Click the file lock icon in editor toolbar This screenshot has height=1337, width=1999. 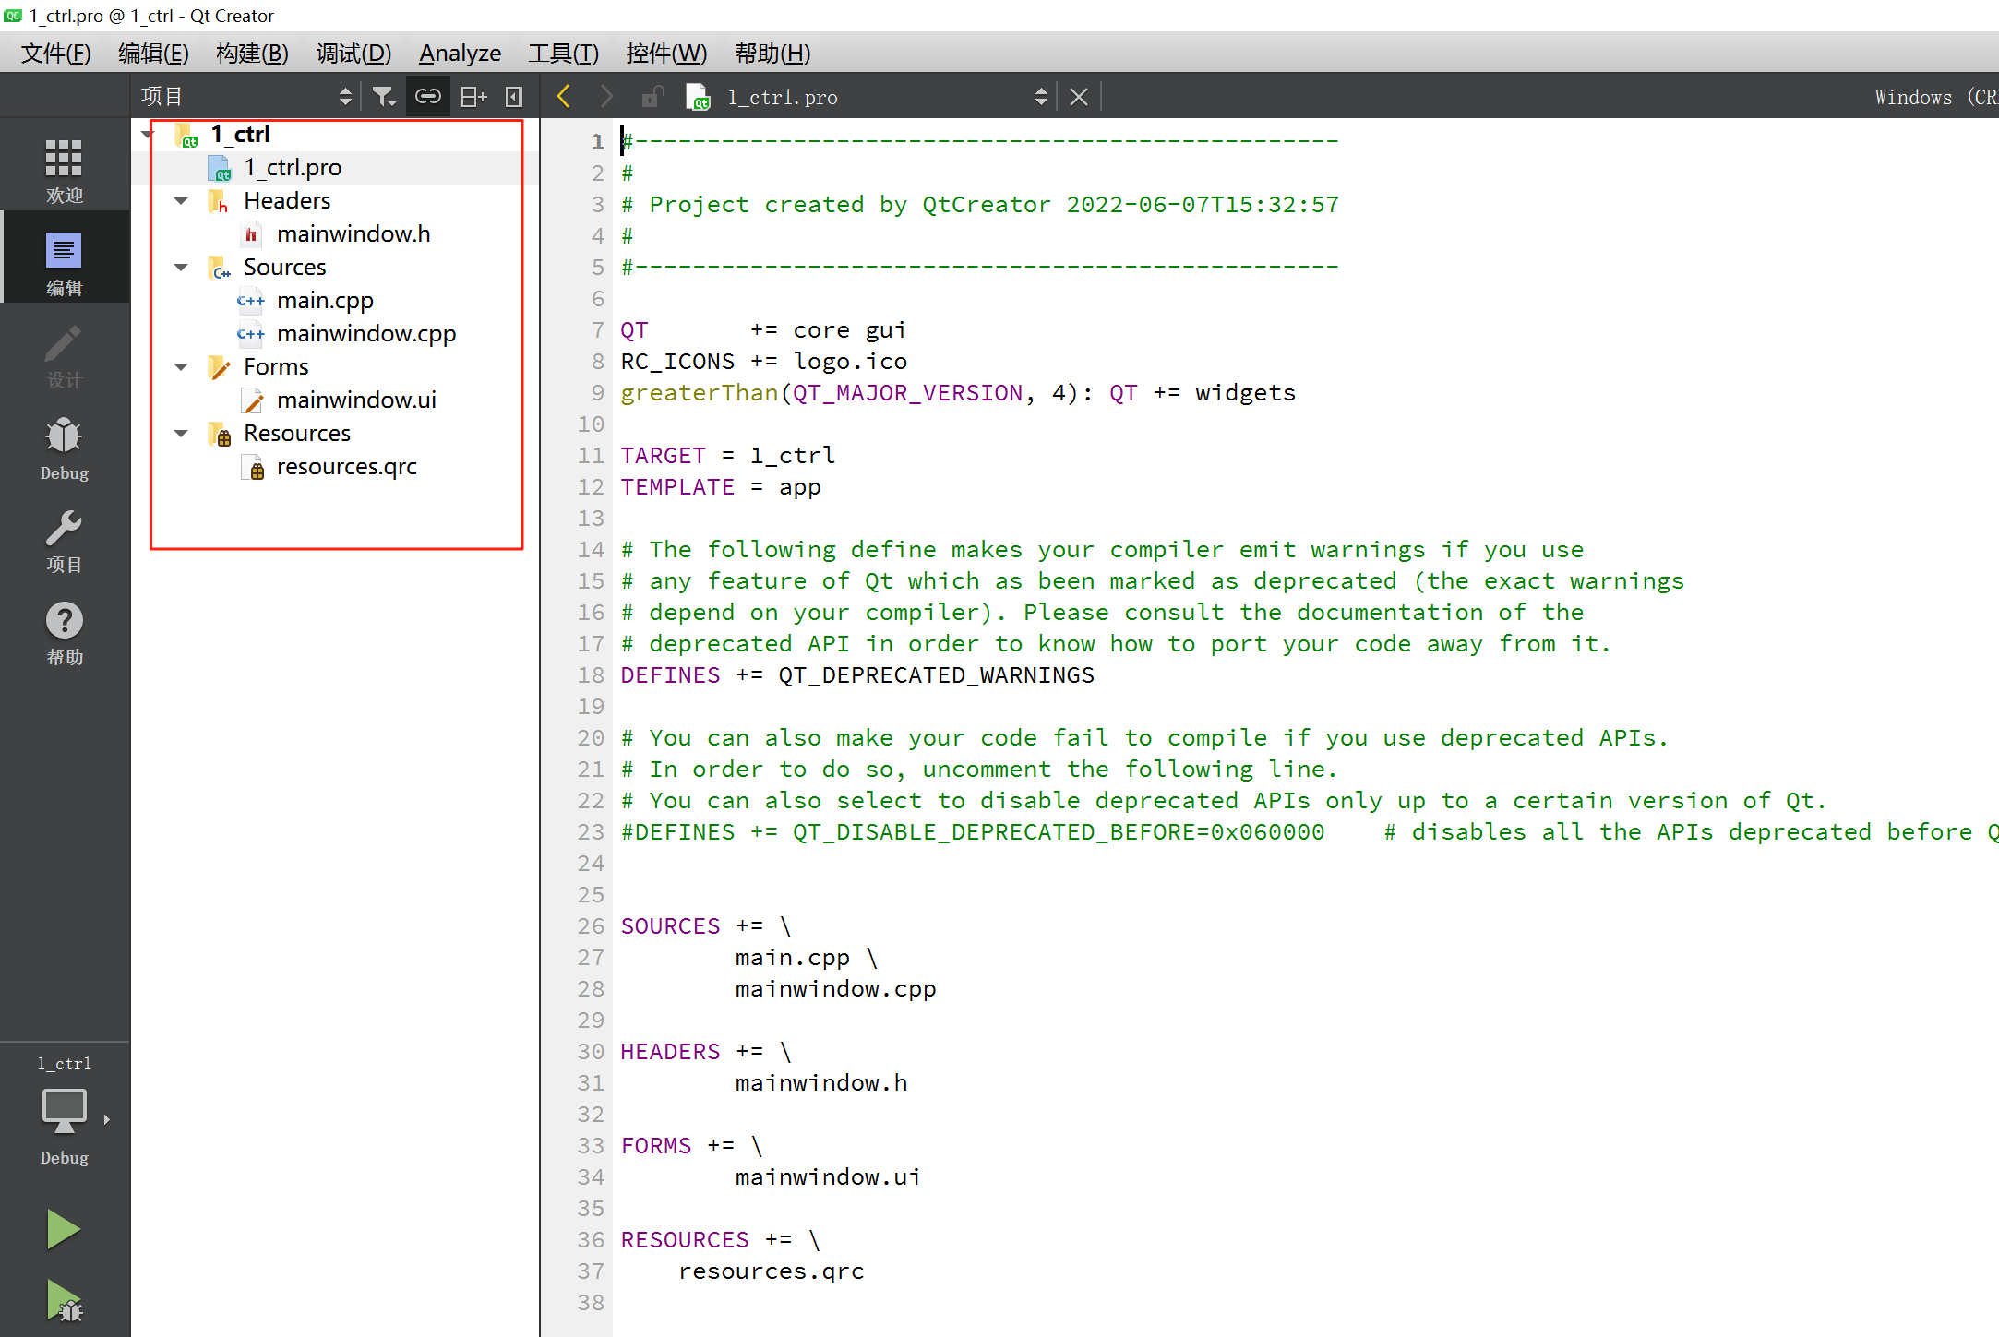click(652, 96)
